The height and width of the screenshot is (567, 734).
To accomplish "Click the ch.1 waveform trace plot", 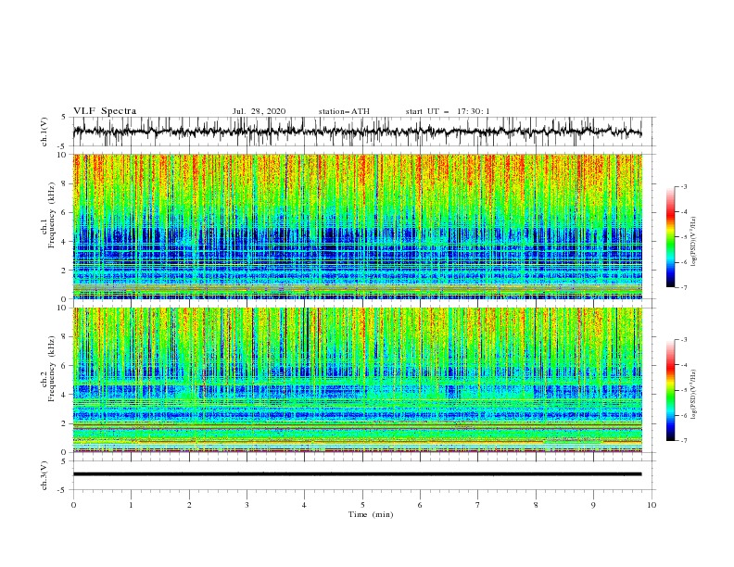I will tap(357, 132).
